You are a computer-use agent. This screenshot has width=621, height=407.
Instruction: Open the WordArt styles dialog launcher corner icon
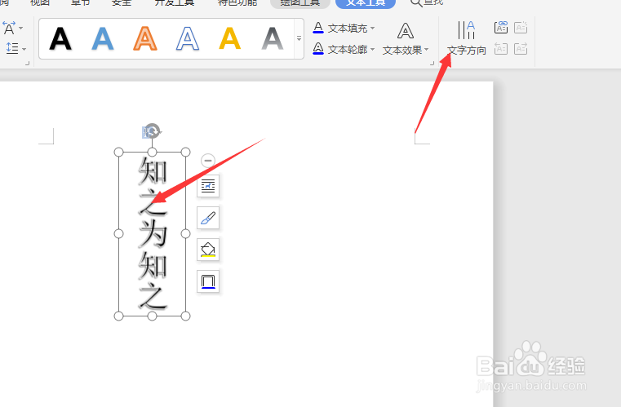click(432, 63)
